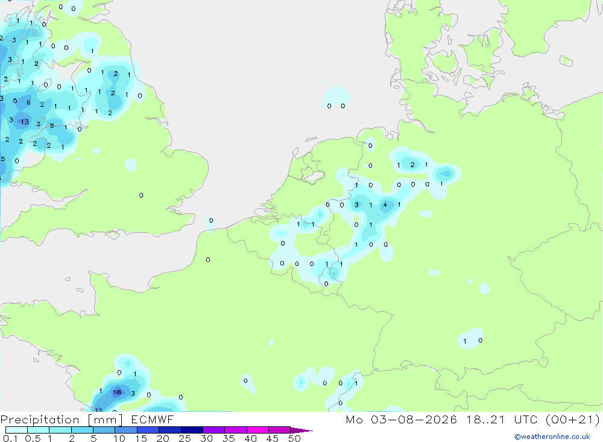Click the '(00+21)' forecast offset text
This screenshot has width=603, height=442.
(x=573, y=419)
